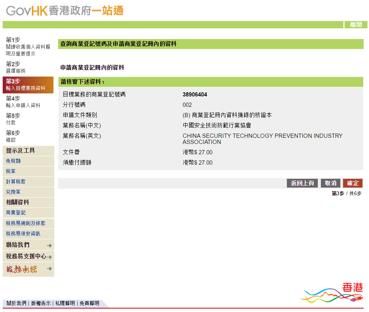Click the 目標業務的商業登記號碼 label

tap(94, 95)
